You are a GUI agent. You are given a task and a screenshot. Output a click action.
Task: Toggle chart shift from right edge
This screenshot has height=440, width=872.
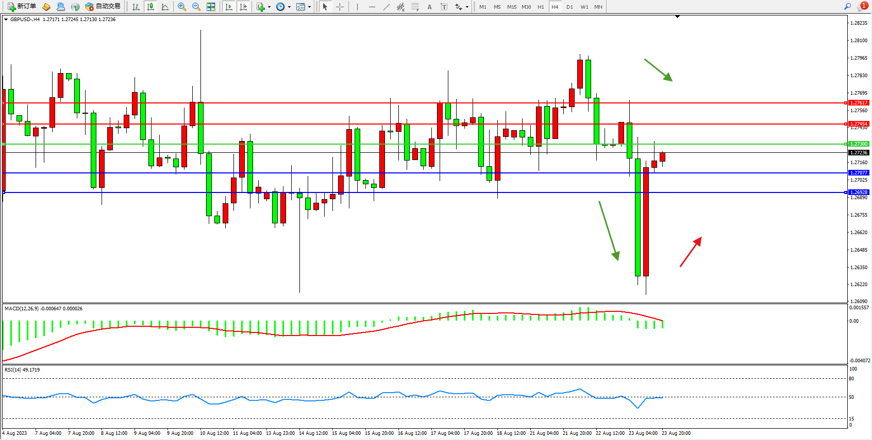[243, 7]
